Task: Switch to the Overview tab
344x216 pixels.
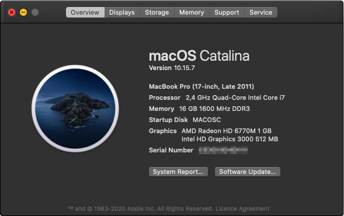Action: point(85,12)
